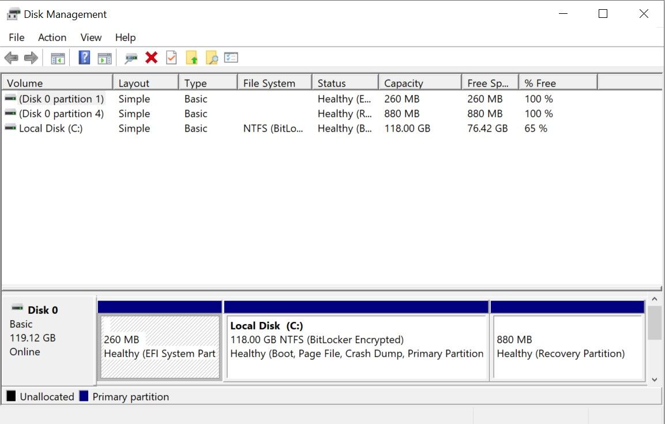Toggle the Show/Hide Console Tree pane

click(x=58, y=57)
